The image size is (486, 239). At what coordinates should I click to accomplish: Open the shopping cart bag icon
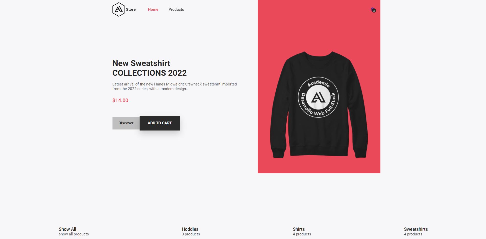point(372,9)
